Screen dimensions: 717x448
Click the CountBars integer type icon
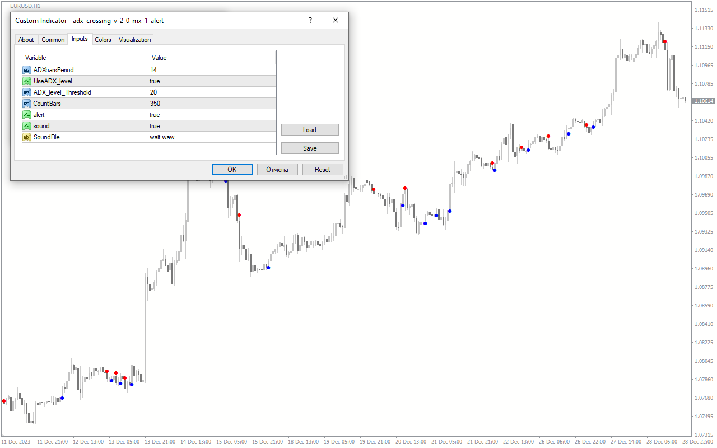(26, 104)
